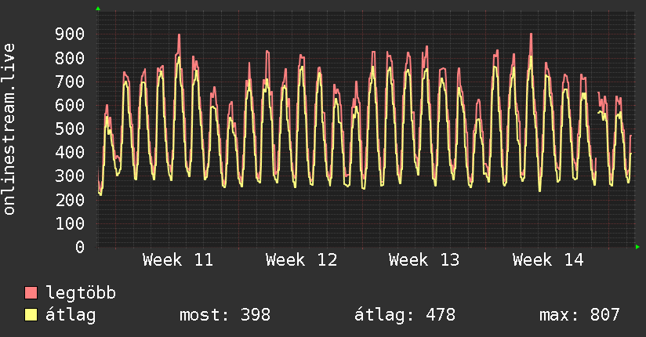Click the Week 11 axis label

tap(178, 260)
